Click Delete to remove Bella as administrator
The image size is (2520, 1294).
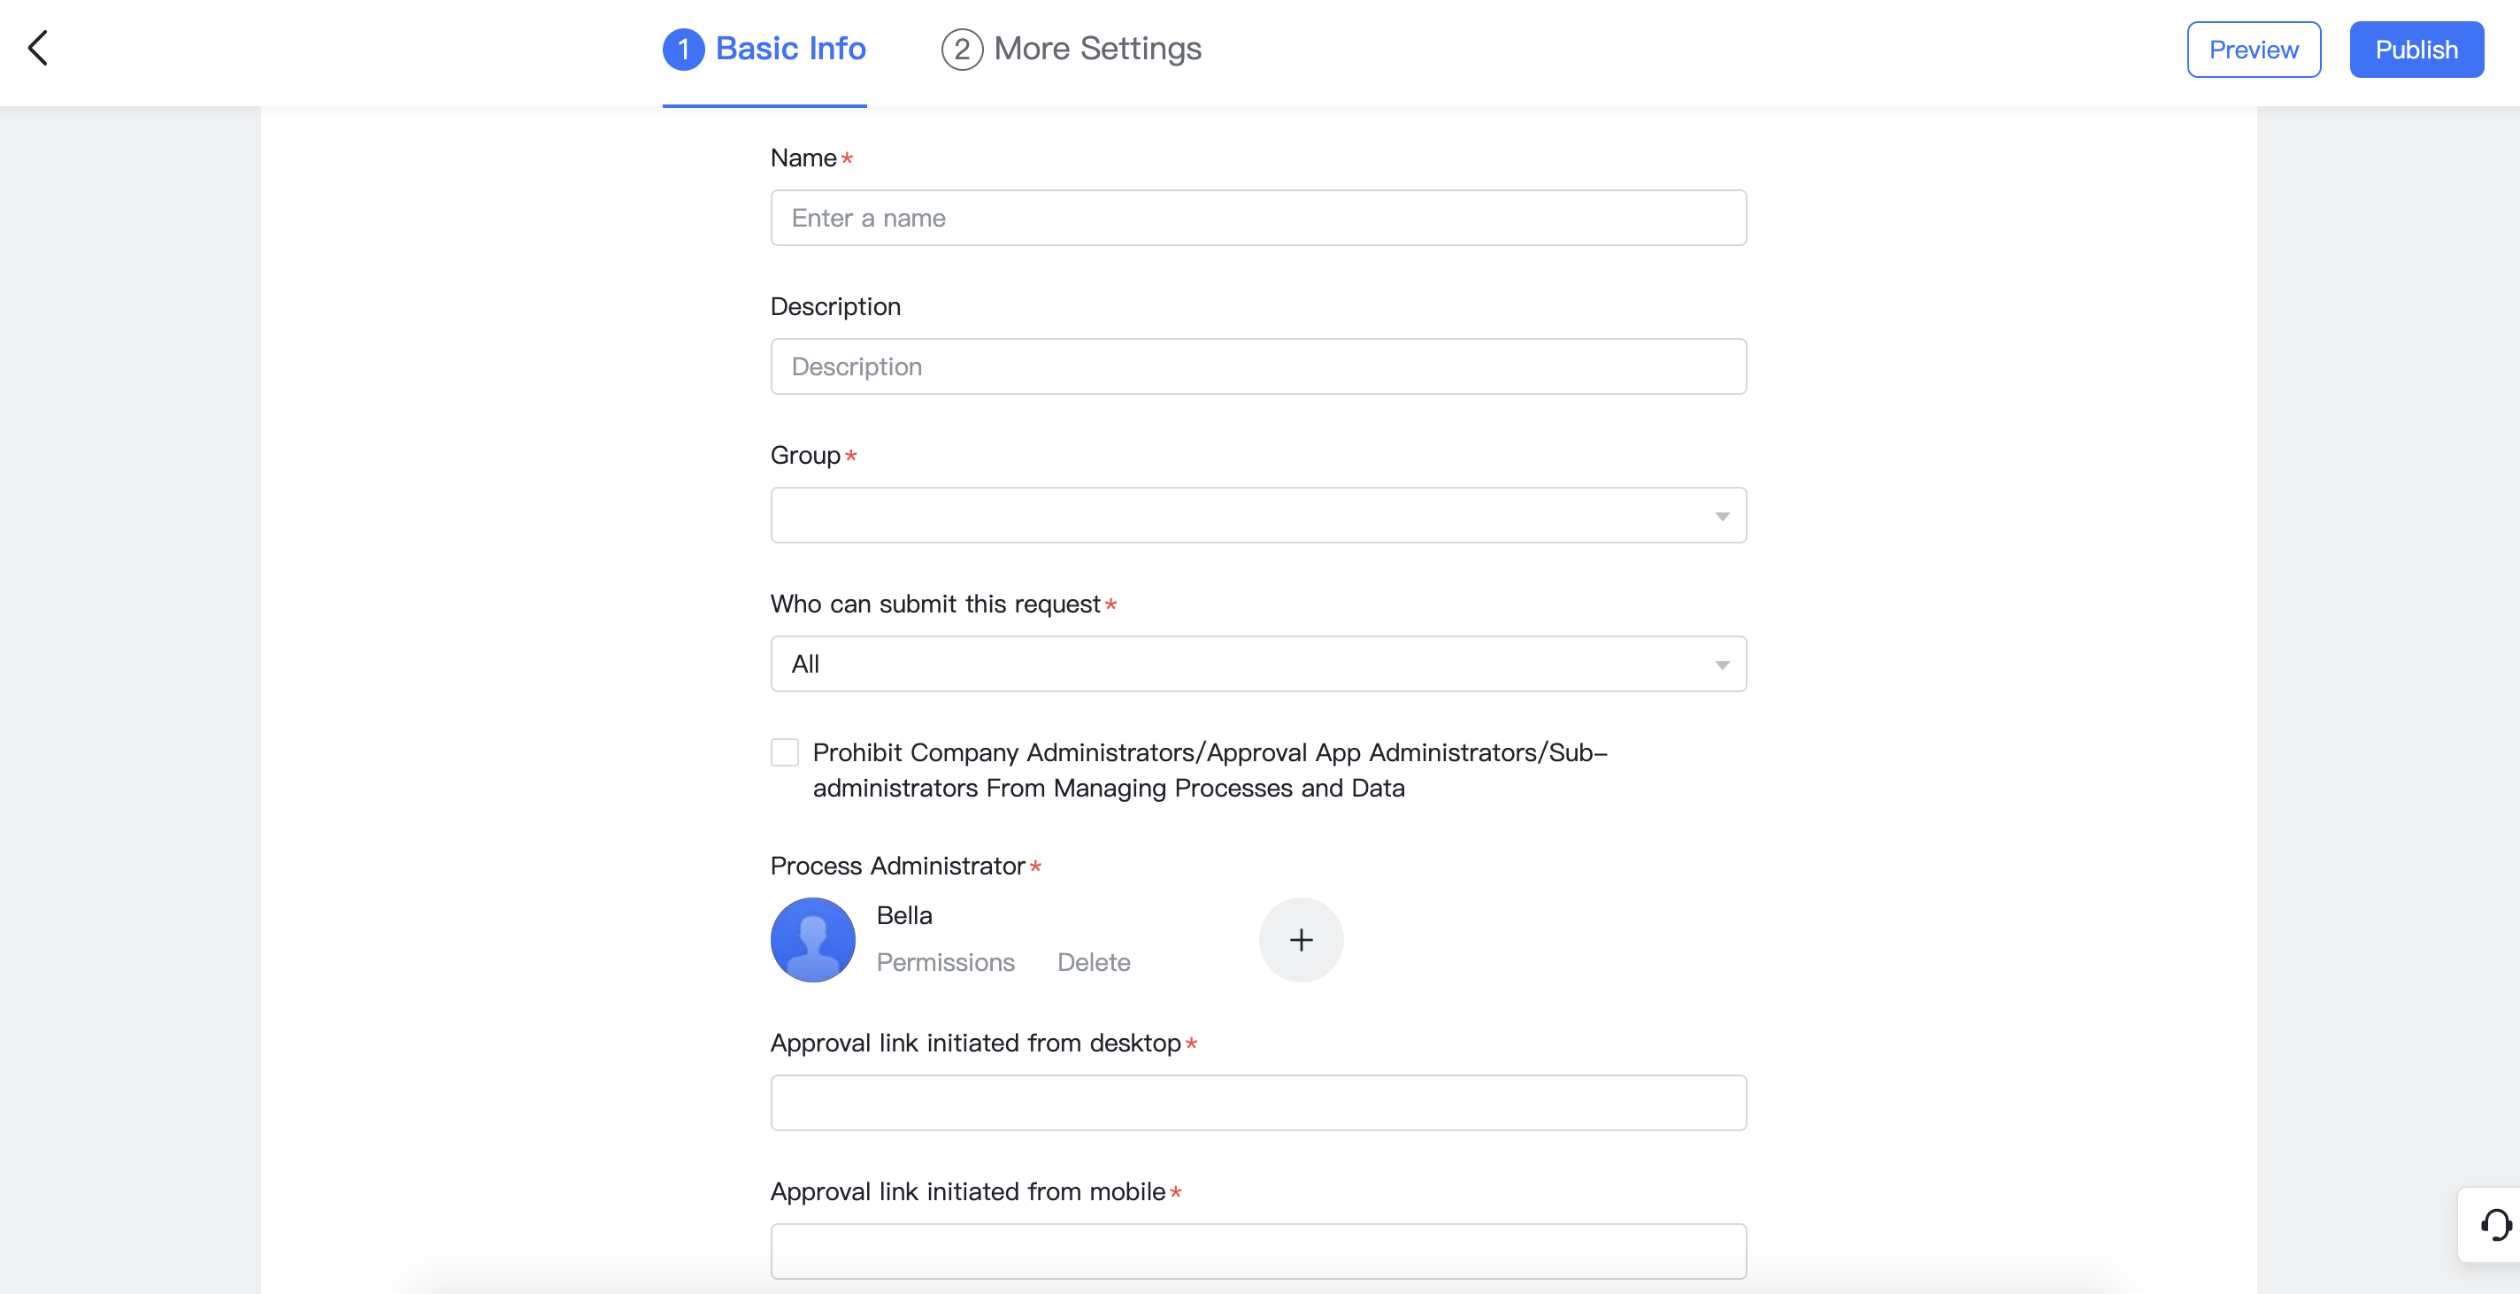point(1093,962)
